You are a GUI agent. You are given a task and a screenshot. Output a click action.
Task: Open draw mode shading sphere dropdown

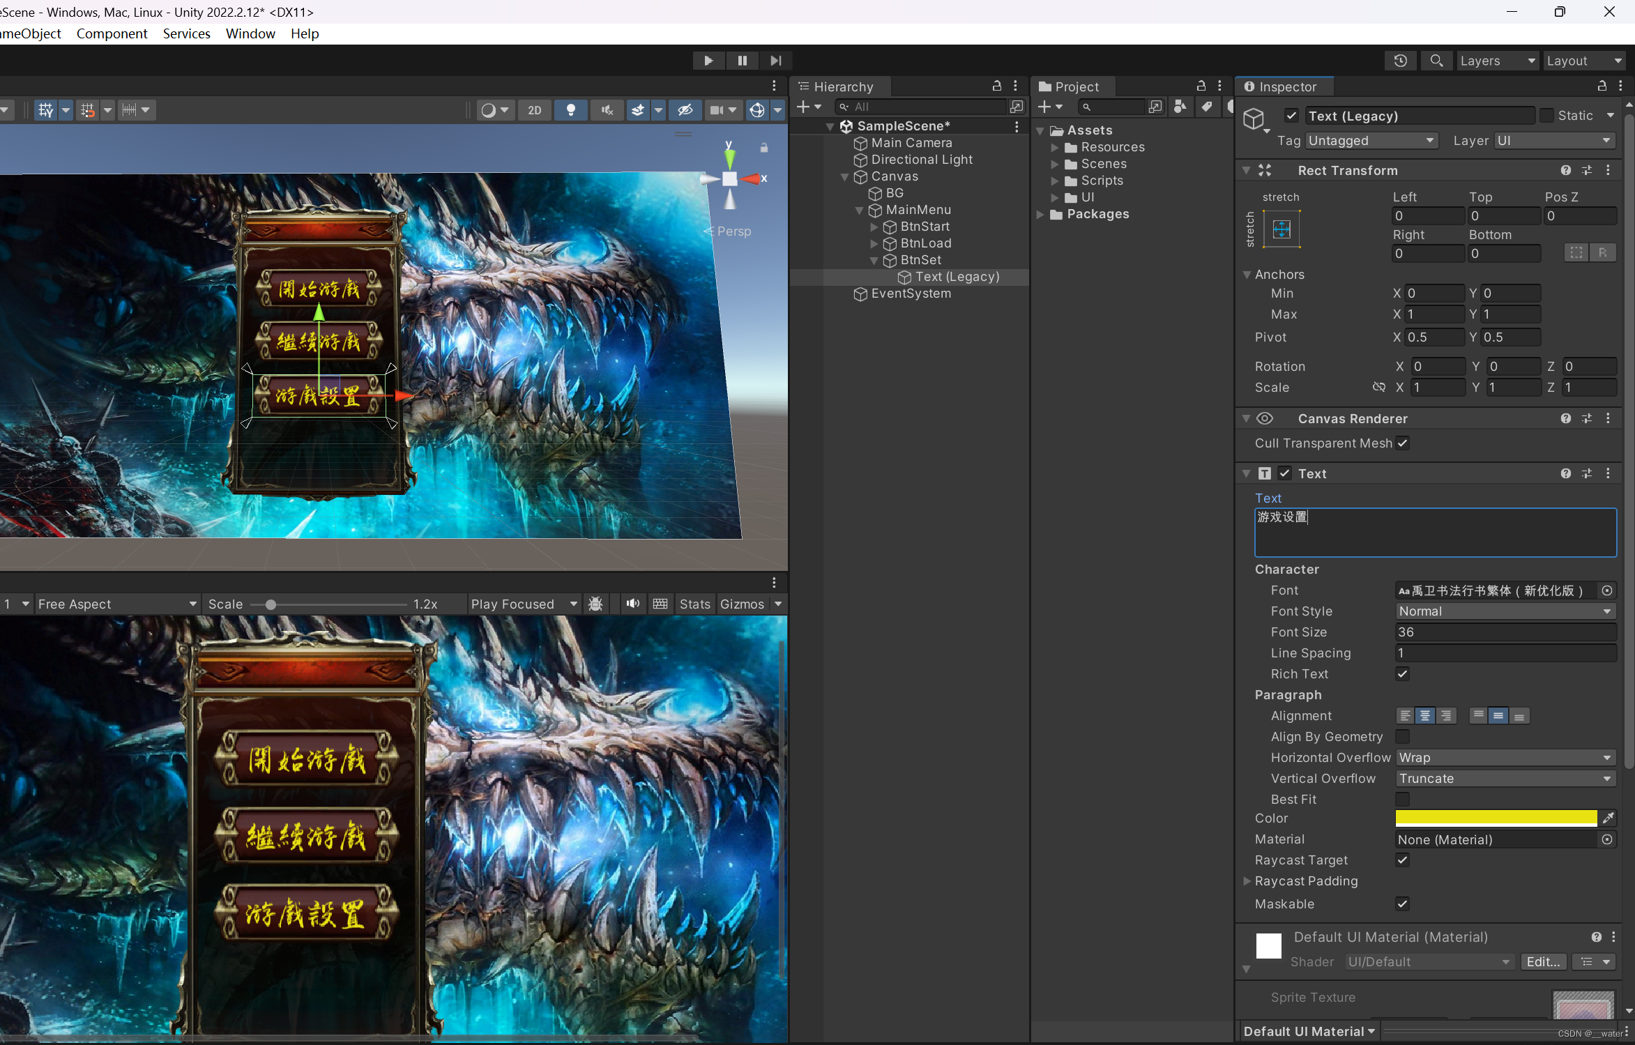pyautogui.click(x=495, y=110)
